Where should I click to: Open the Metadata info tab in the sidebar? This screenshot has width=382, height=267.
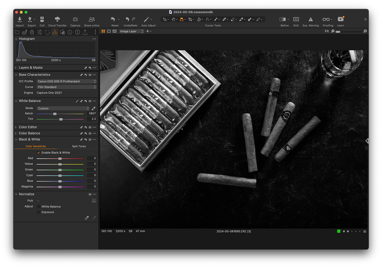(70, 32)
